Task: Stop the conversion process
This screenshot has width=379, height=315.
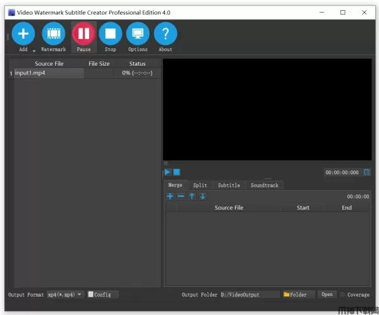Action: (x=111, y=33)
